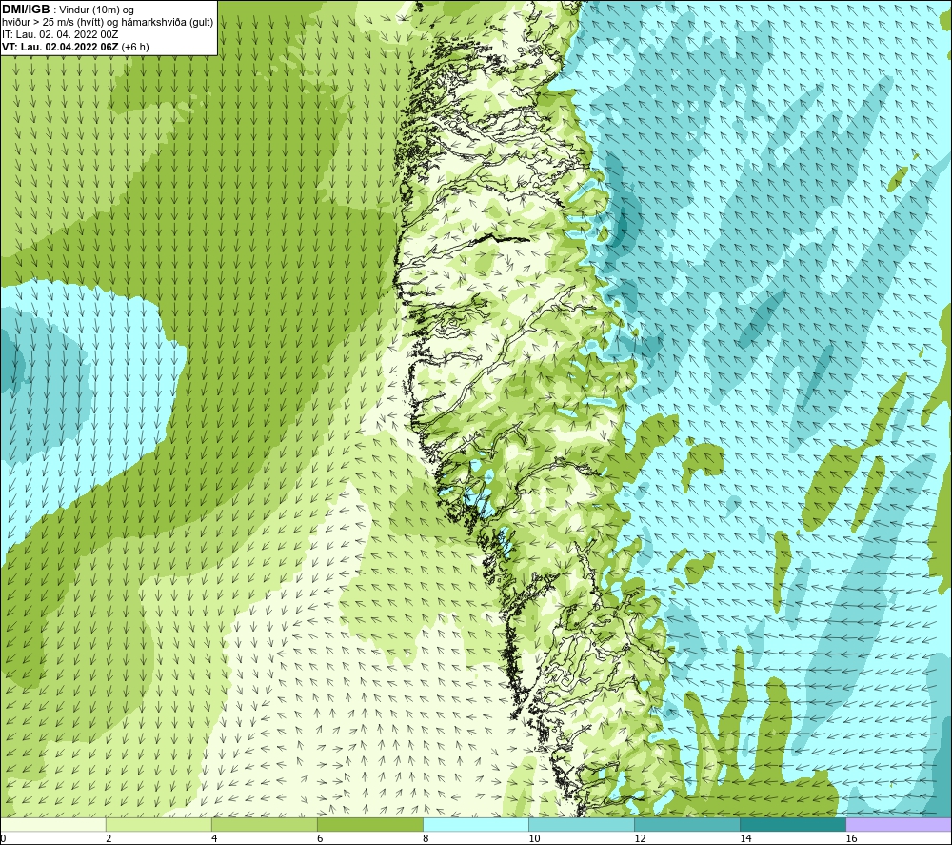The height and width of the screenshot is (845, 952).
Task: Click the scale label '10'
Action: [534, 839]
